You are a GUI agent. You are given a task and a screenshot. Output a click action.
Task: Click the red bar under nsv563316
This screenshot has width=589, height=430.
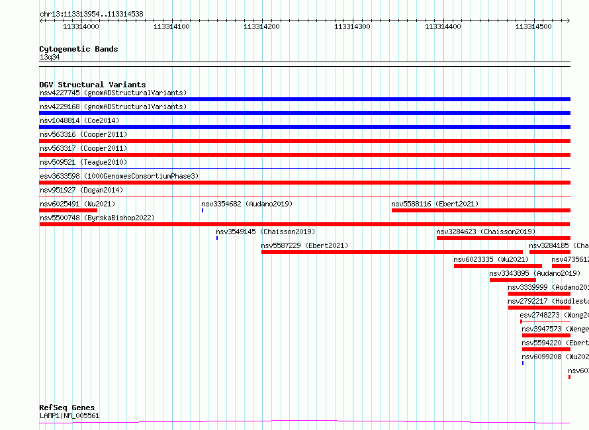coord(304,141)
